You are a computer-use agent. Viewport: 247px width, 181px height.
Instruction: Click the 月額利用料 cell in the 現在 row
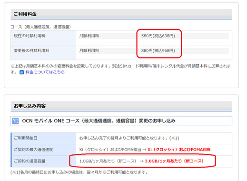point(89,36)
